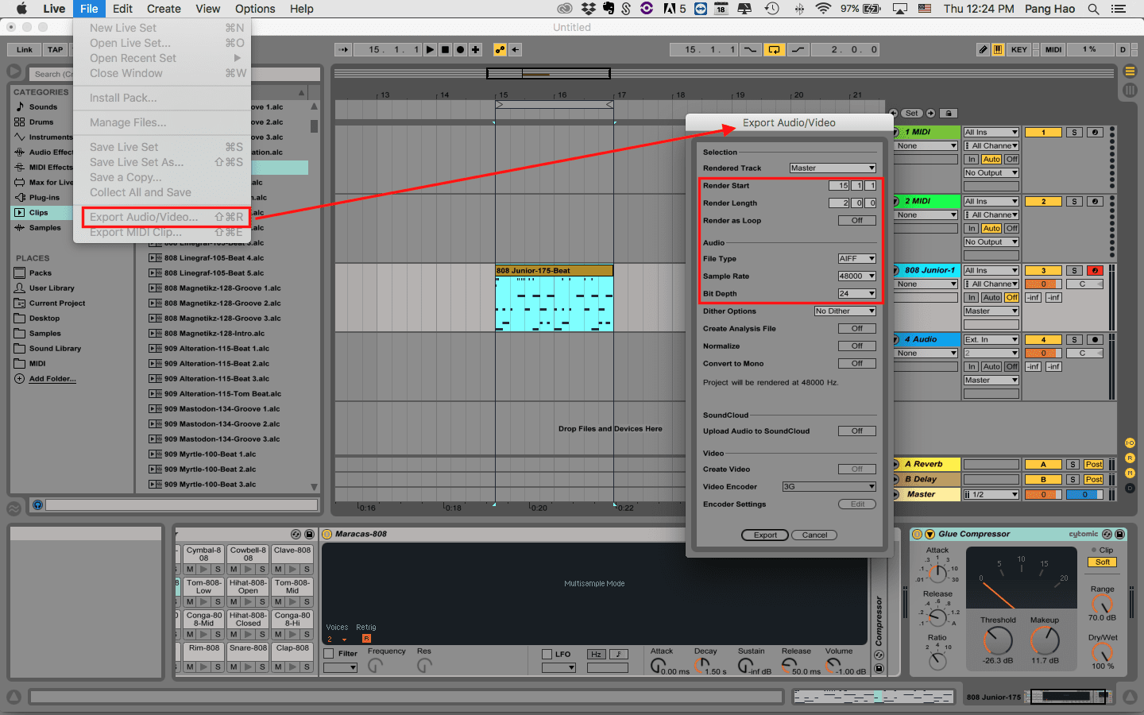Screen dimensions: 1144x715
Task: Click the MIDI Arrangement Overdub plus icon
Action: tap(475, 49)
